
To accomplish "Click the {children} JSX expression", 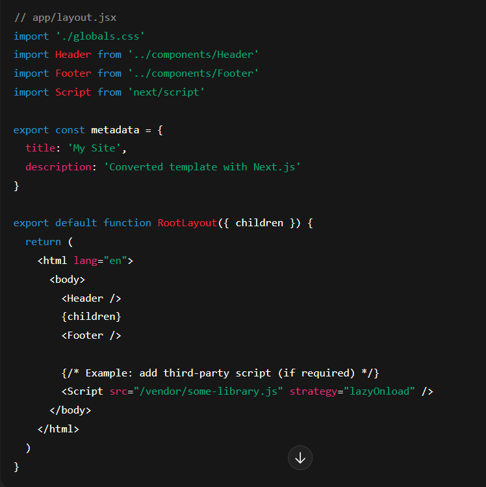I will 91,317.
